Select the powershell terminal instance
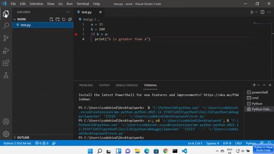This screenshot has height=154, width=274. (x=259, y=92)
